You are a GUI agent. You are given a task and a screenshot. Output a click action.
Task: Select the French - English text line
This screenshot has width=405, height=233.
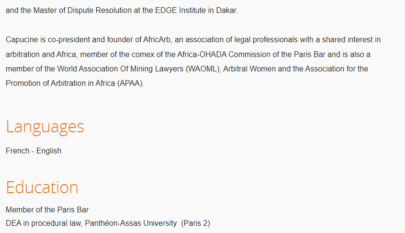click(x=34, y=151)
